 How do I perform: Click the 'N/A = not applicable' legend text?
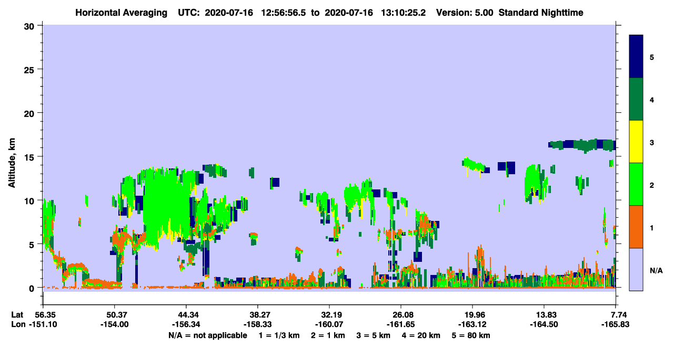(x=207, y=335)
